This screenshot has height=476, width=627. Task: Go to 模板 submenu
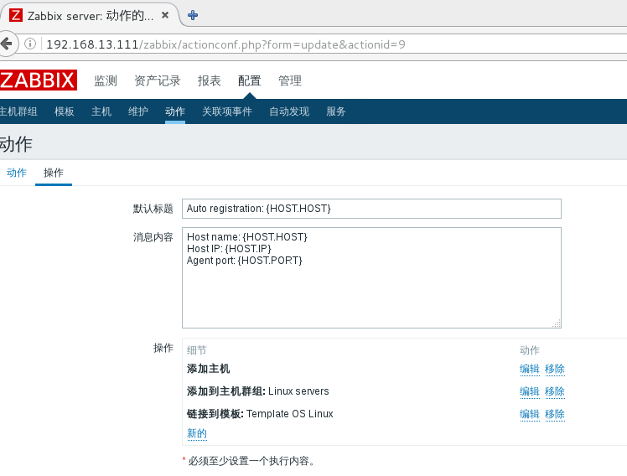coord(65,111)
